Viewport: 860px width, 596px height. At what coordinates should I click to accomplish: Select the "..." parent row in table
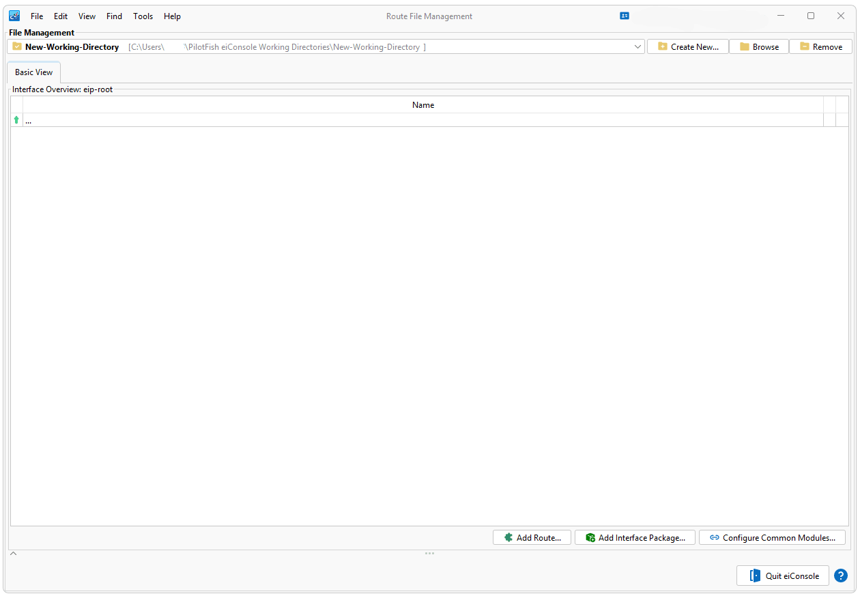coord(429,120)
